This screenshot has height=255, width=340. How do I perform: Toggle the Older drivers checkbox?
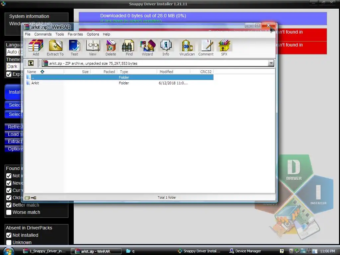(x=9, y=198)
